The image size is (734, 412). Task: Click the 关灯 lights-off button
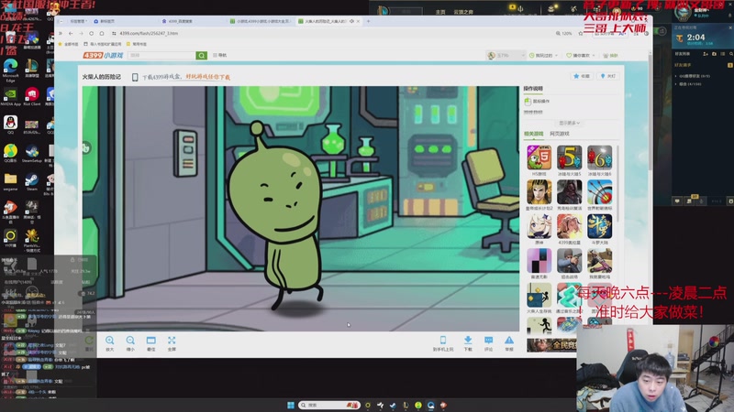[608, 76]
